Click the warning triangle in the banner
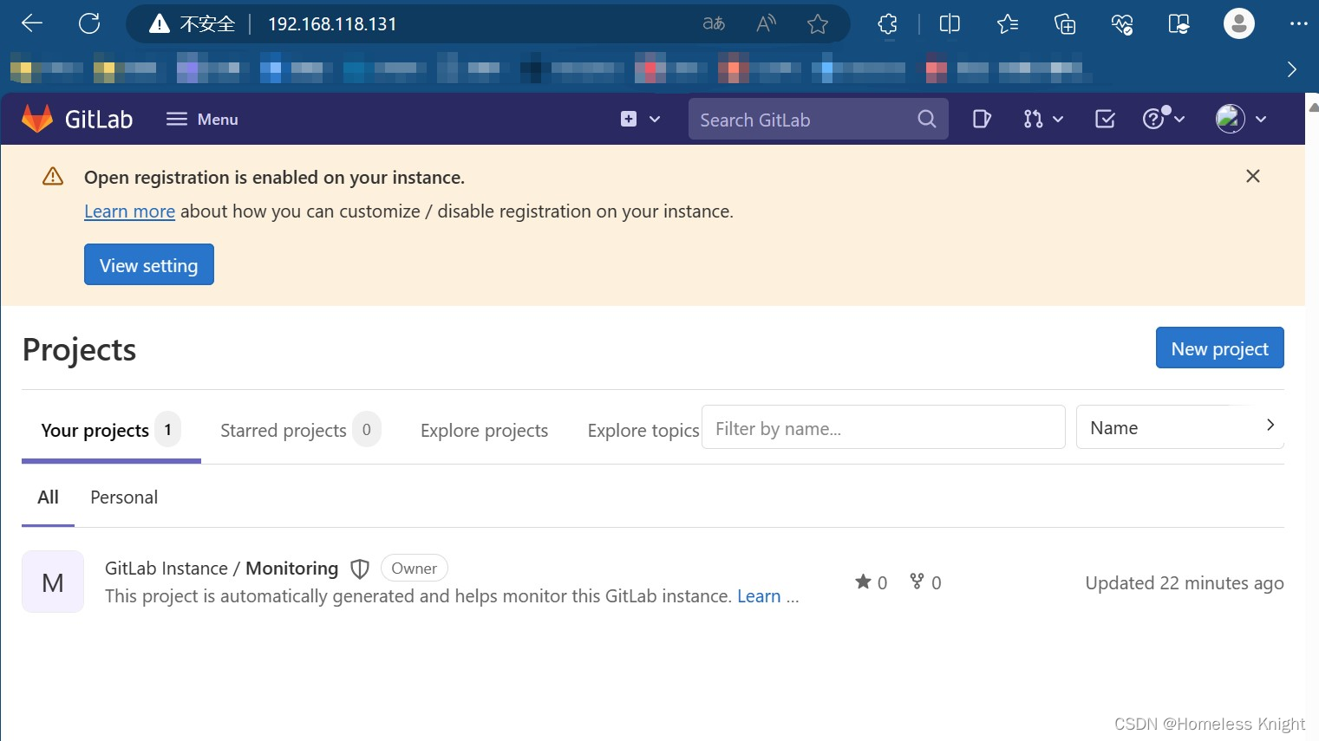 53,177
